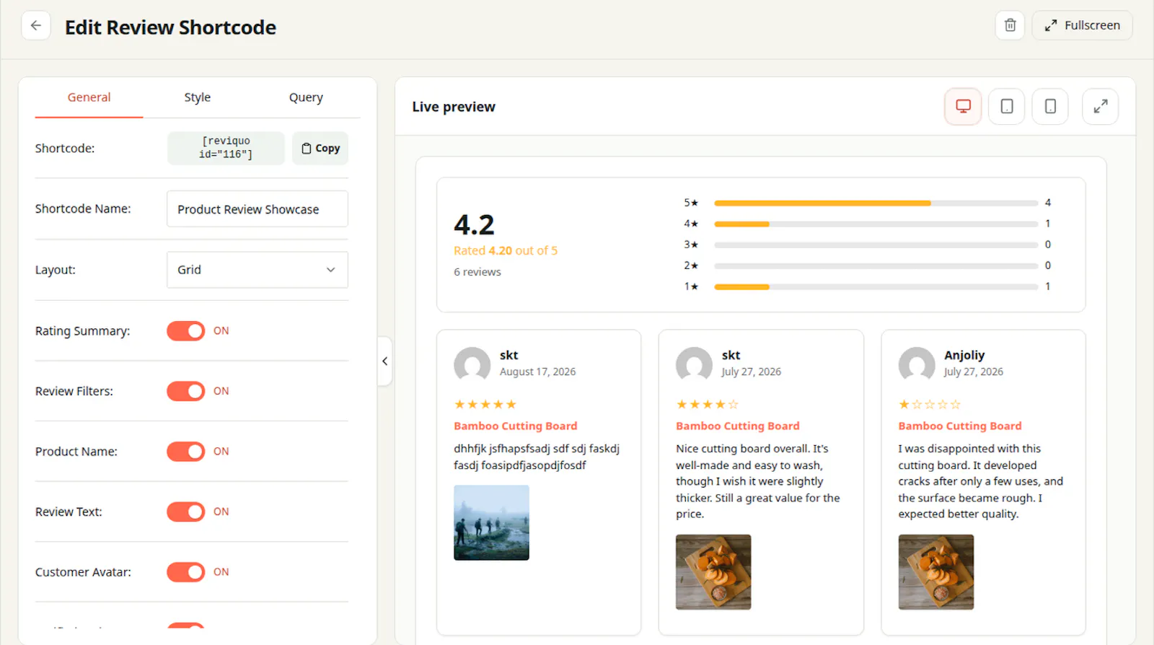Screen dimensions: 1154x645
Task: Click the Shortcode Name input field
Action: coord(257,209)
